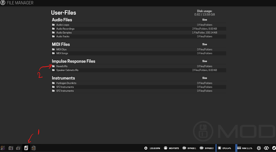
Task: Click the MOD logo beside File Manager title
Action: click(3, 3)
